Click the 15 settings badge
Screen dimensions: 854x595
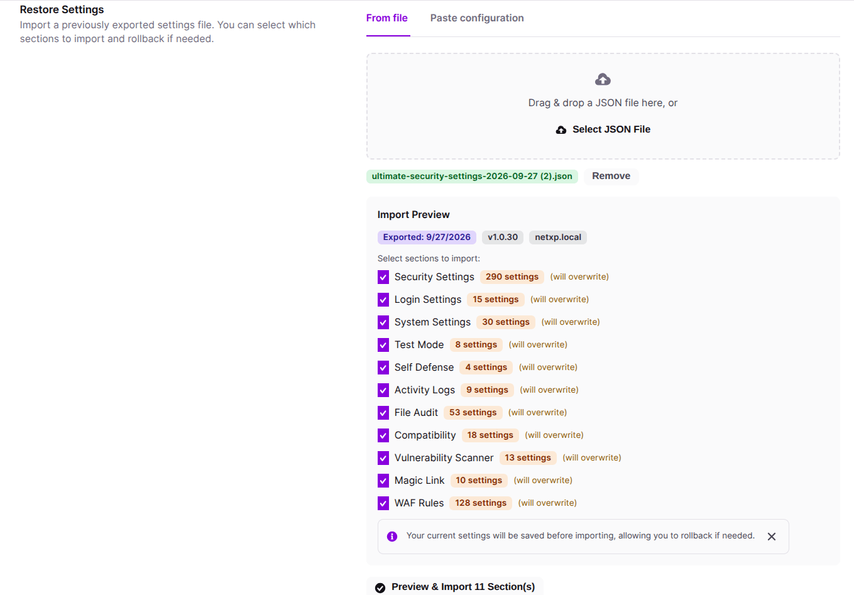pos(496,300)
